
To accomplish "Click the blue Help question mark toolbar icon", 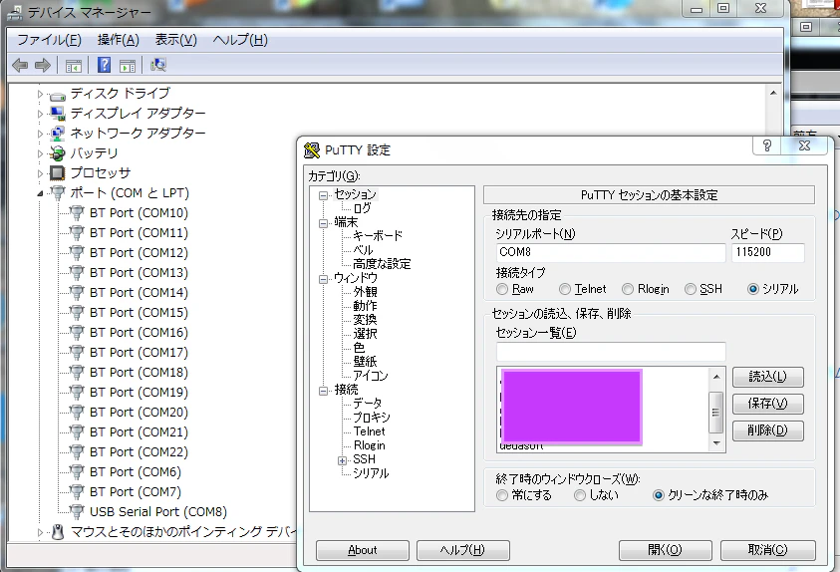I will 104,65.
